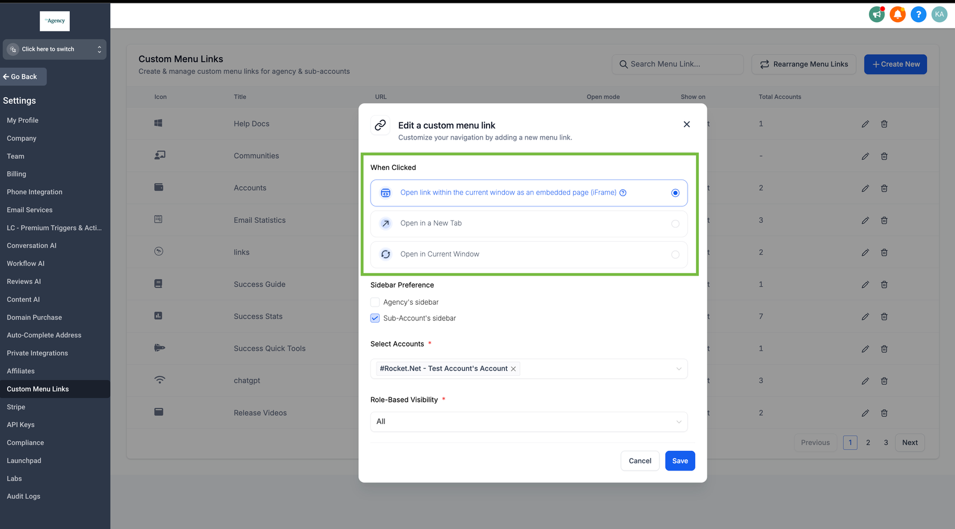Screen dimensions: 955x529
Task: Edit the Success Stats menu link
Action: click(865, 317)
